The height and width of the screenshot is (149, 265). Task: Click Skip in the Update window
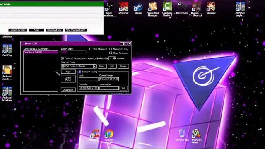(36, 30)
